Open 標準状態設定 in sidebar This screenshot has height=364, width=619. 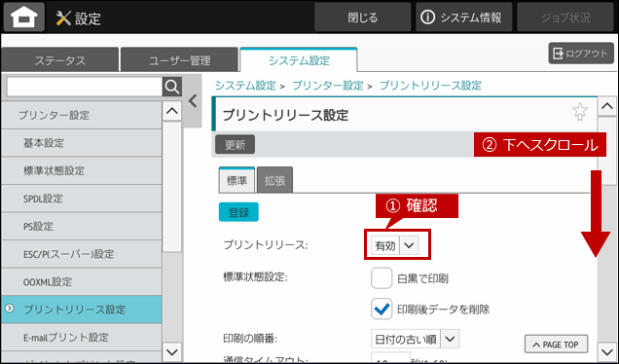tap(82, 170)
